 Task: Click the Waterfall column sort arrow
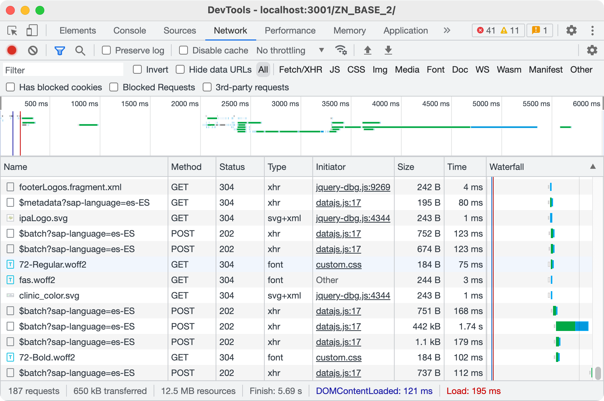pos(593,167)
